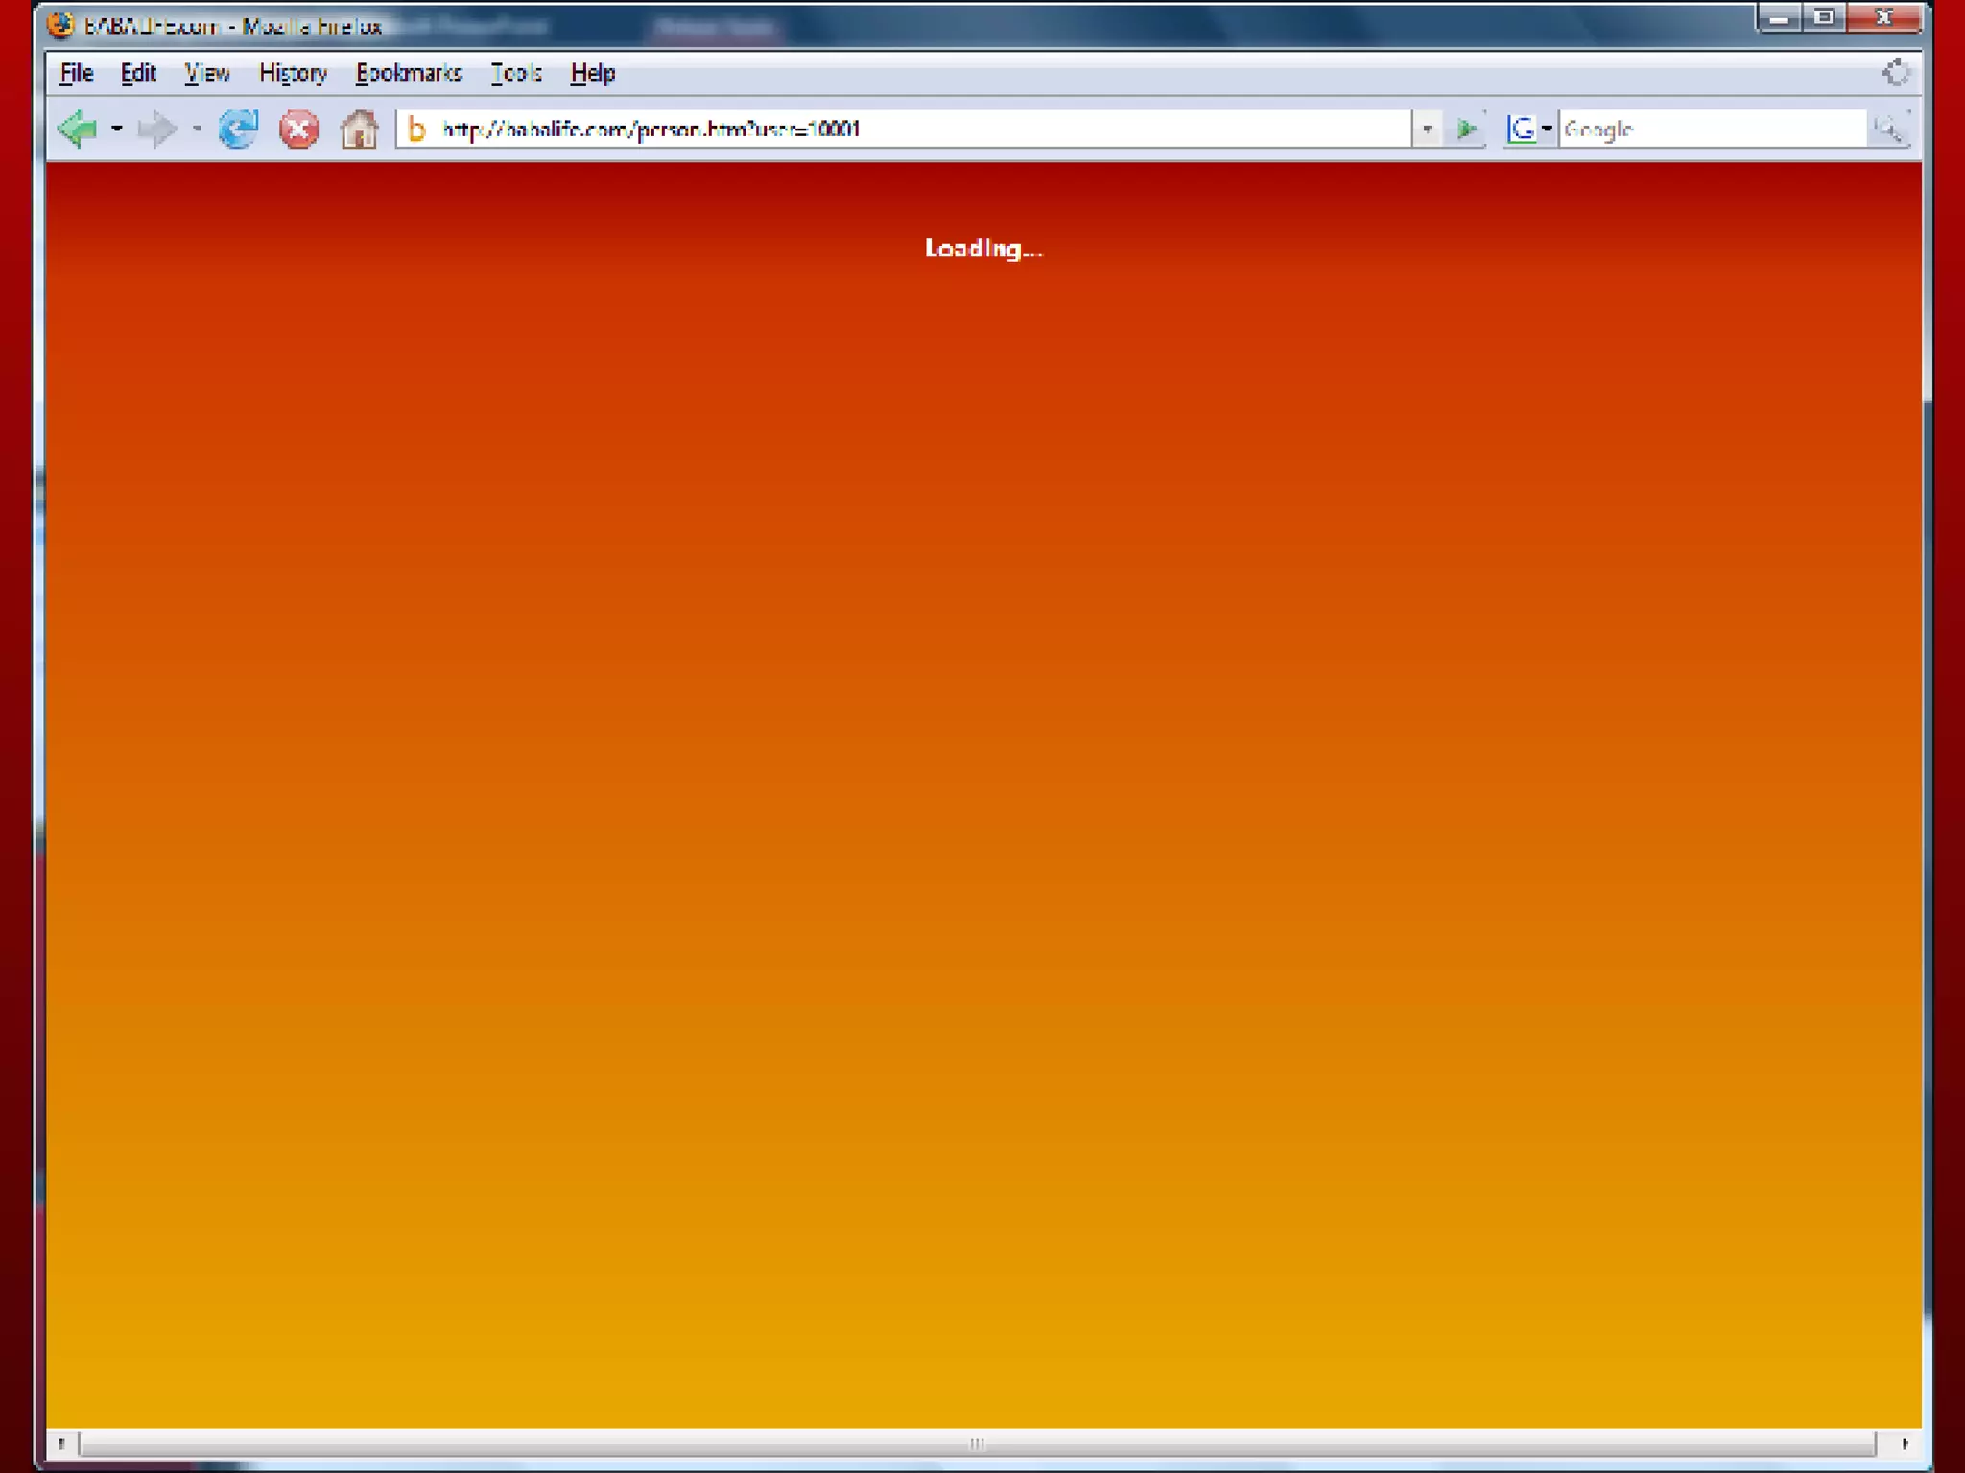1965x1473 pixels.
Task: Open the forward history dropdown arrow
Action: (197, 129)
